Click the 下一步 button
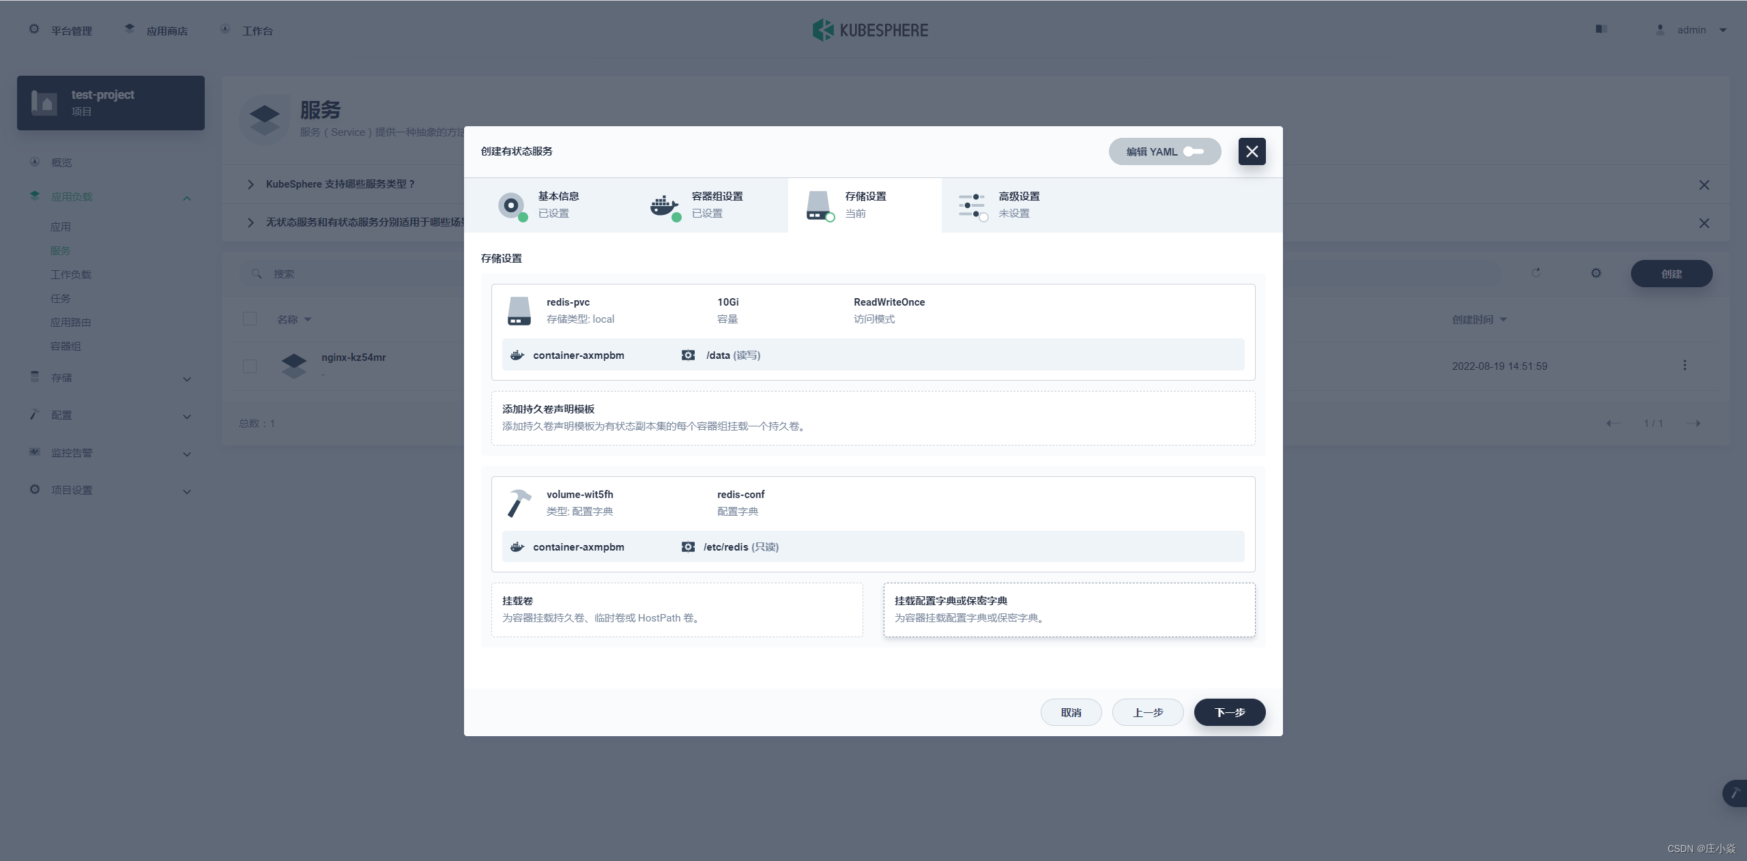The width and height of the screenshot is (1747, 861). click(1229, 712)
